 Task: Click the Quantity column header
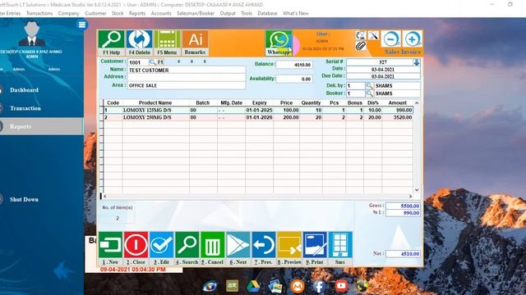coord(311,102)
